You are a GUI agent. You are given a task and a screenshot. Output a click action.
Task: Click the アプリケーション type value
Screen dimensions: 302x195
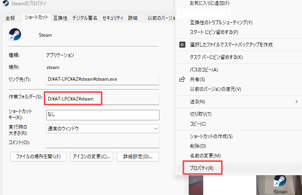click(60, 55)
